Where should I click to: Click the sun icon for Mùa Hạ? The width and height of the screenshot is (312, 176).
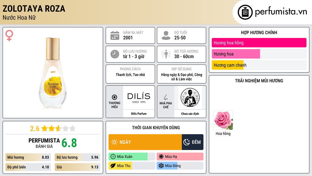161,157
